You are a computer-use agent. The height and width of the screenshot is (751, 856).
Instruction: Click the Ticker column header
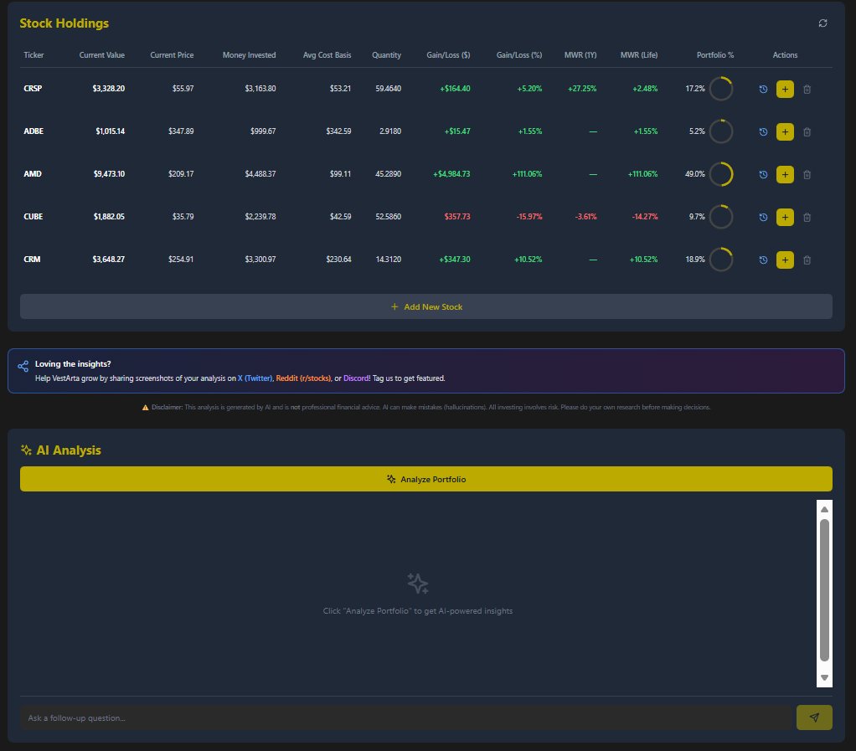pyautogui.click(x=34, y=55)
